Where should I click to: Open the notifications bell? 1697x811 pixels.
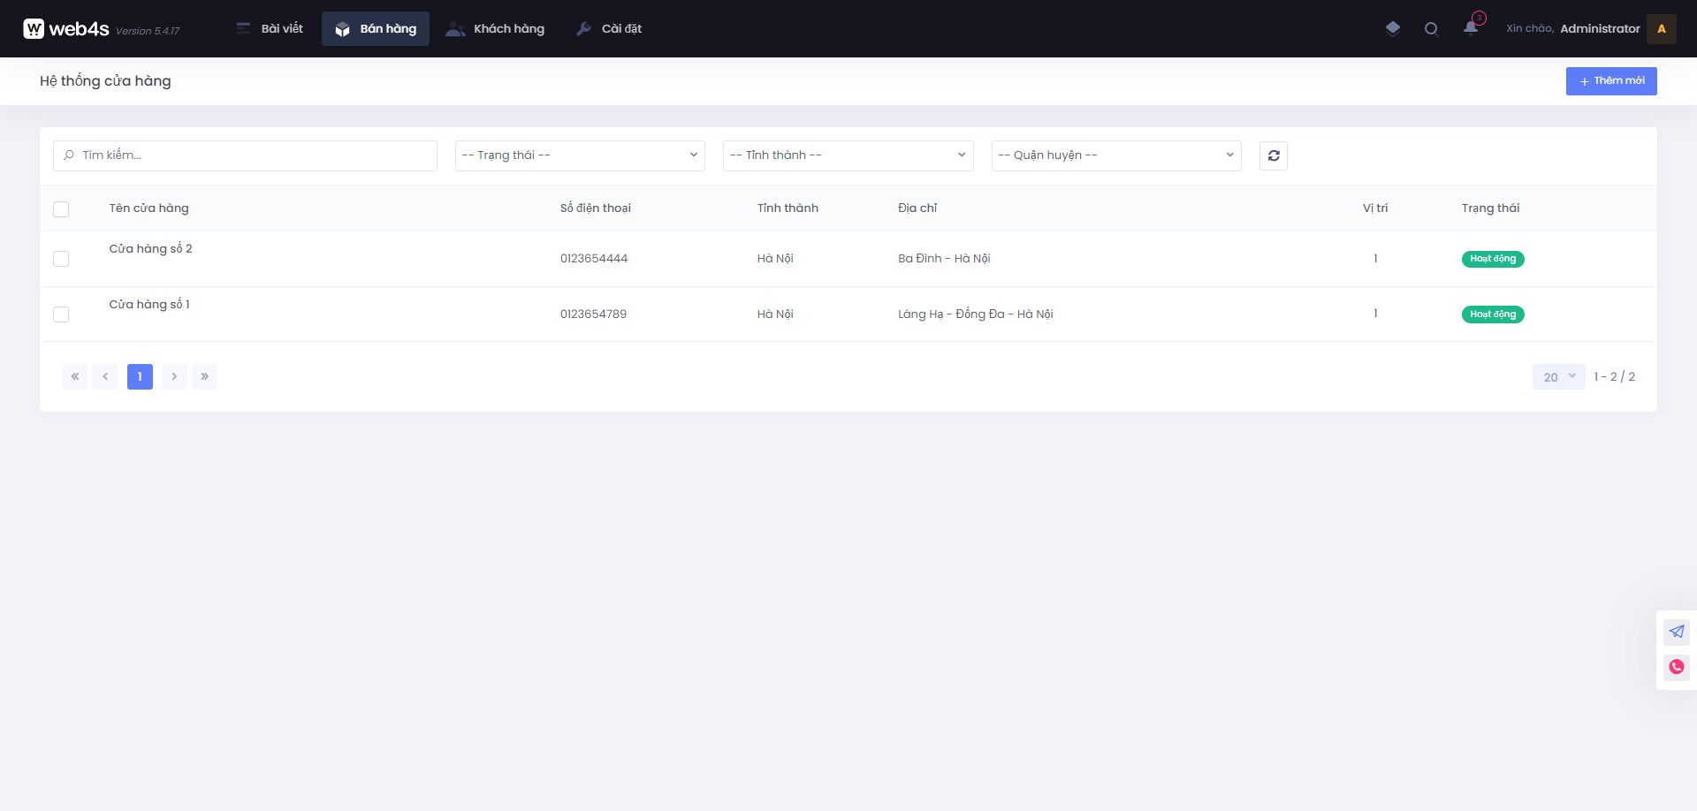[1471, 28]
